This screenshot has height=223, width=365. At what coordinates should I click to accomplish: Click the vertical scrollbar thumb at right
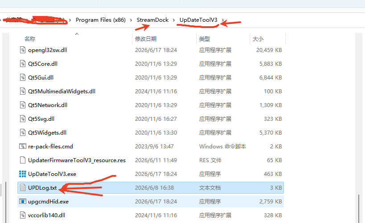[359, 208]
